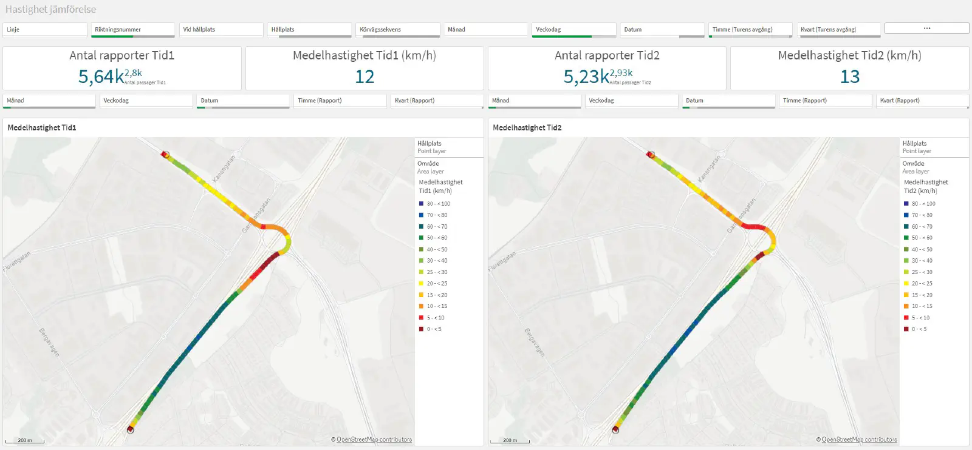Open OpenStreetMap contributors link on Tid2 map
972x450 pixels.
click(x=859, y=440)
